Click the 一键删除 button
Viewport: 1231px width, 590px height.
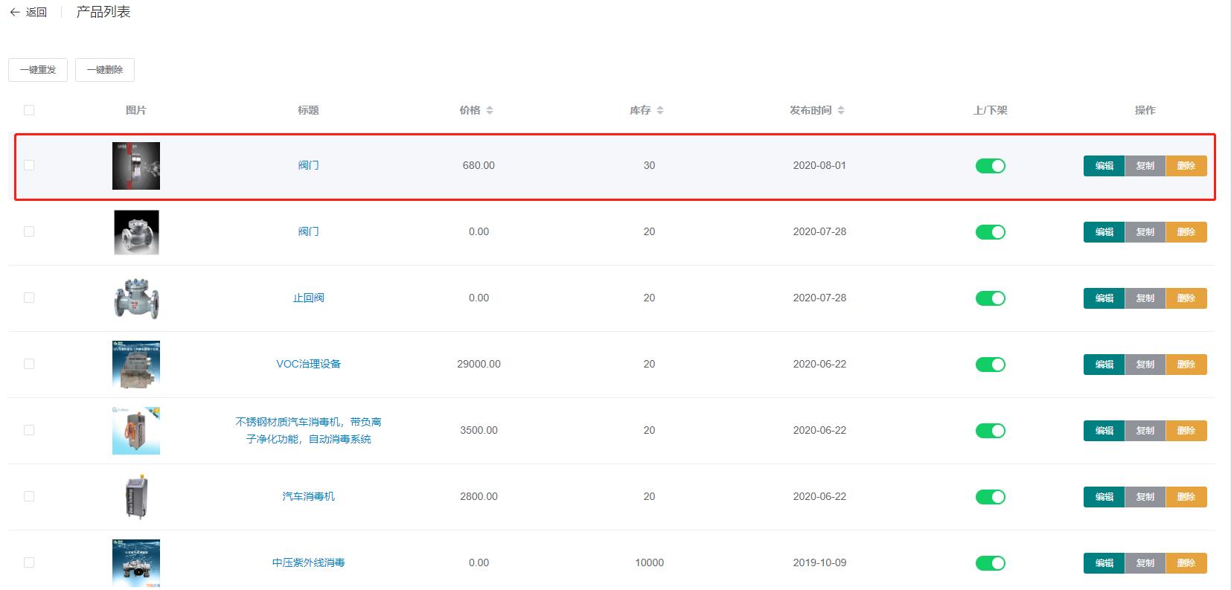tap(105, 70)
